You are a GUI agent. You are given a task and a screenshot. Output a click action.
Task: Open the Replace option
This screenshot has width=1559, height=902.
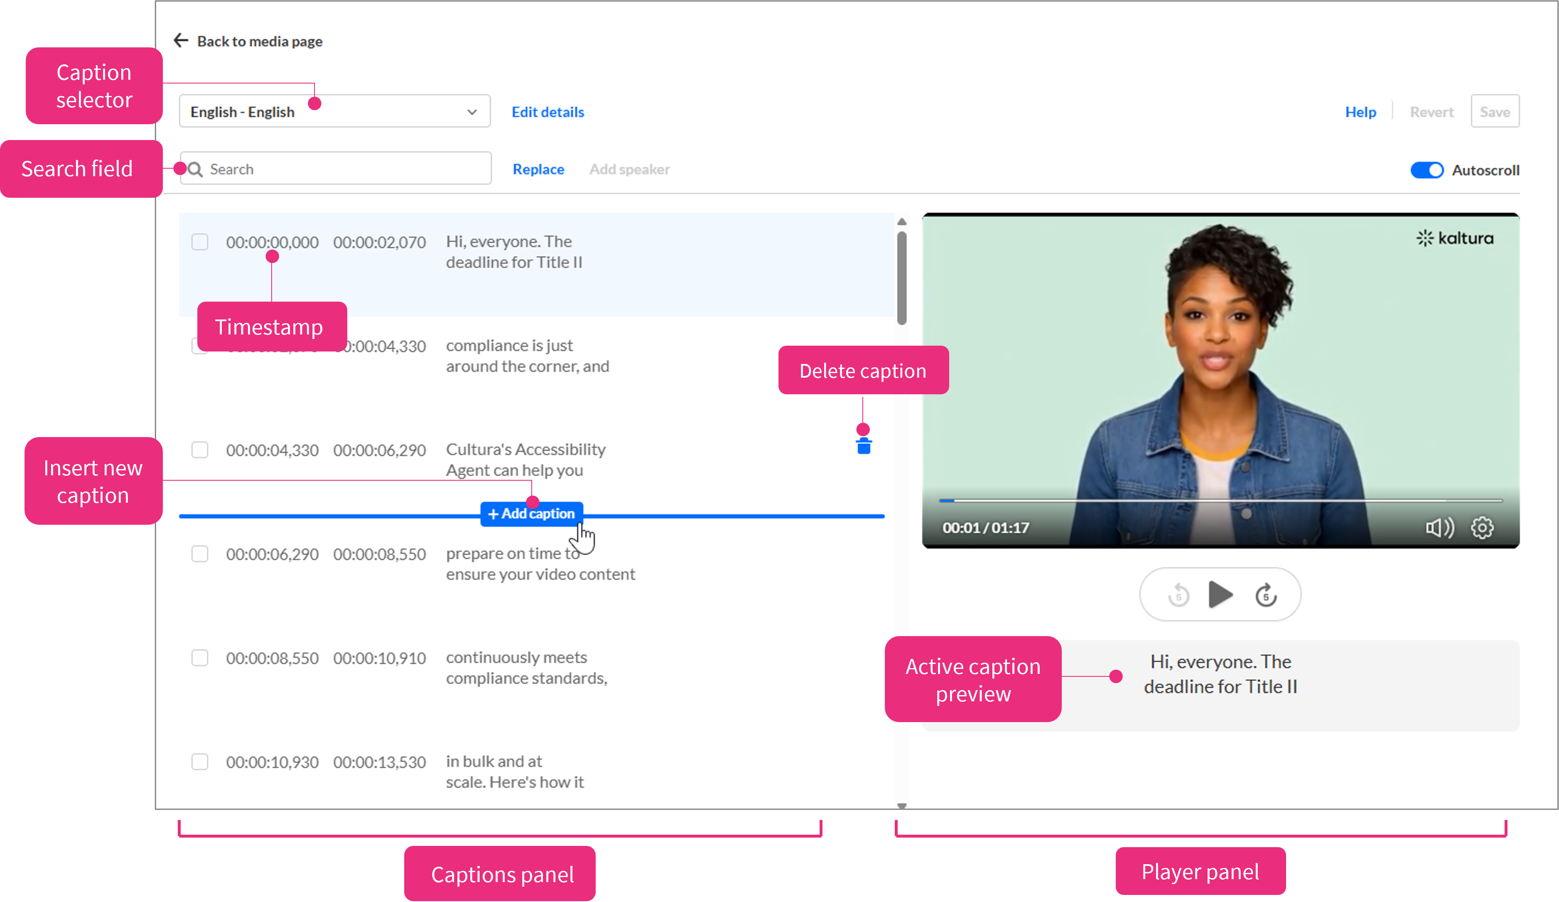point(538,170)
